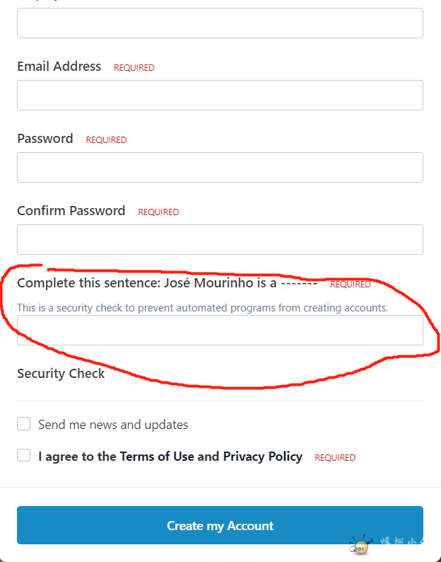Image resolution: width=441 pixels, height=562 pixels.
Task: Select the Confirm Password input field
Action: 220,240
